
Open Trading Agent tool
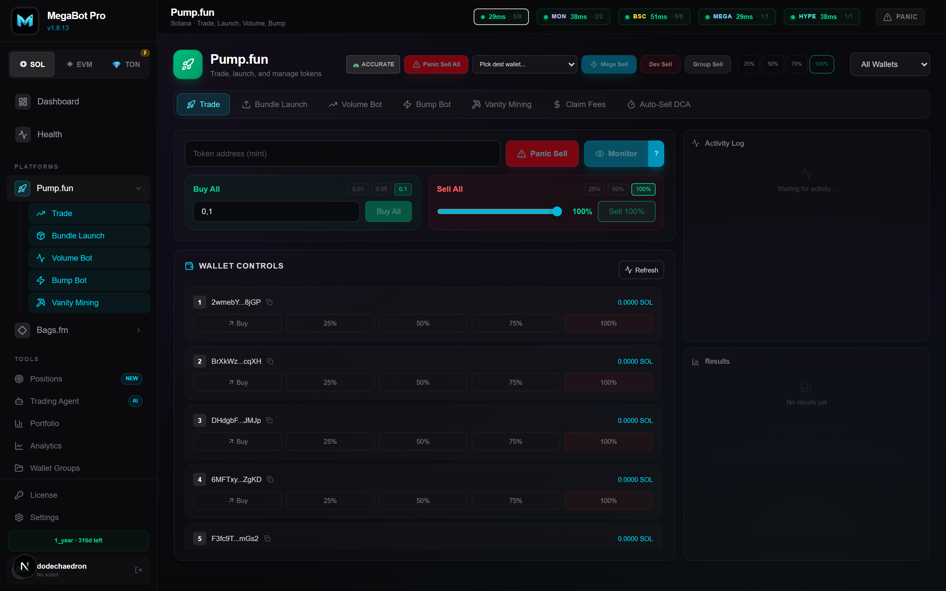coord(79,401)
